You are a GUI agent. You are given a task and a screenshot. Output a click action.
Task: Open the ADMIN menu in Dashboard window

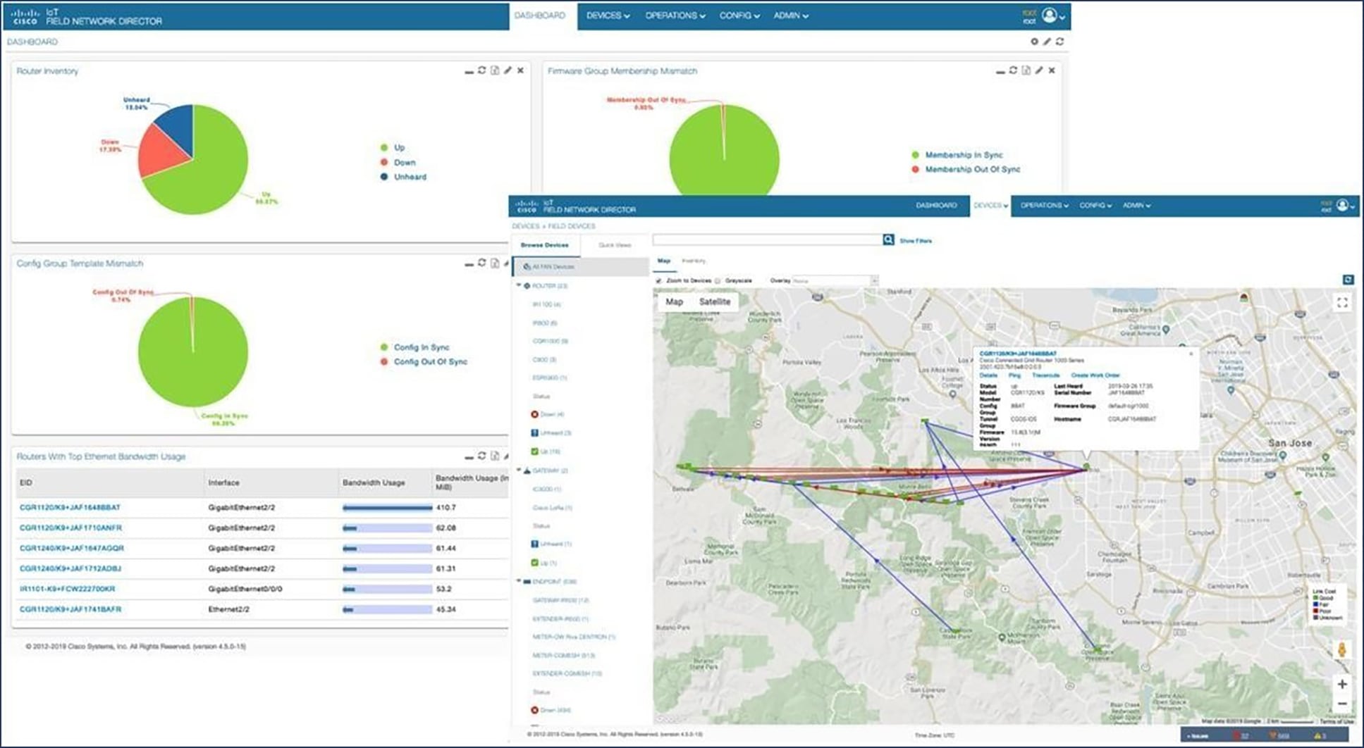(791, 15)
